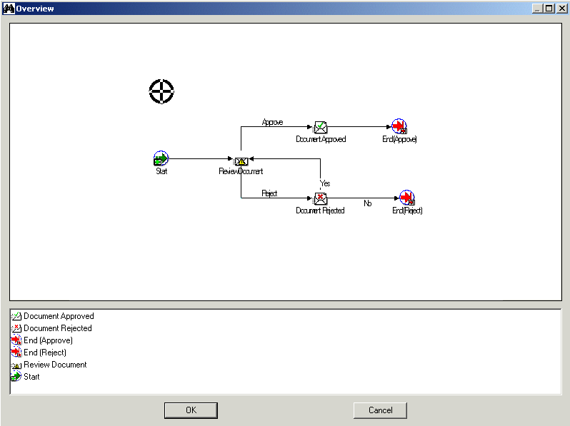Viewport: 570px width, 426px height.
Task: Click the Yes transition label
Action: (x=325, y=183)
